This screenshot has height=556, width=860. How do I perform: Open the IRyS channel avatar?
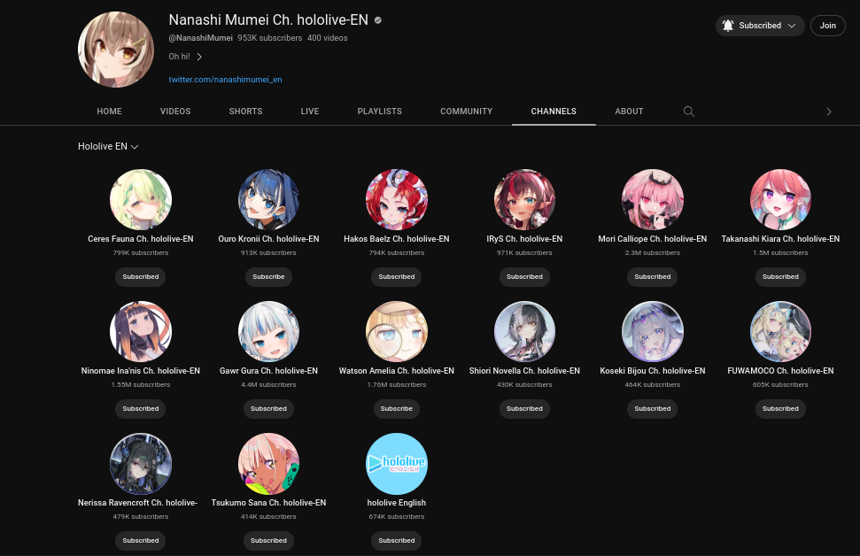(524, 199)
